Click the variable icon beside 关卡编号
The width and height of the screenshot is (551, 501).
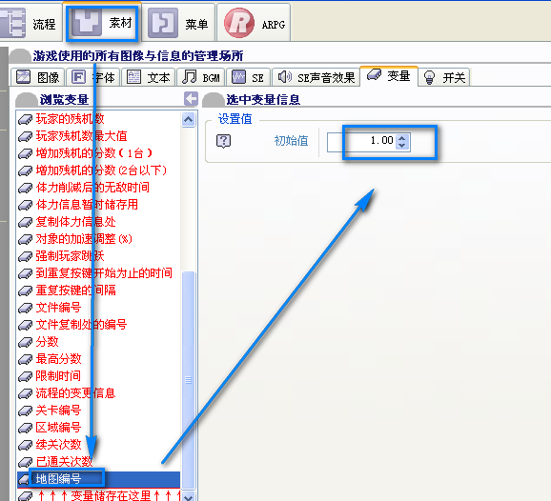click(26, 411)
